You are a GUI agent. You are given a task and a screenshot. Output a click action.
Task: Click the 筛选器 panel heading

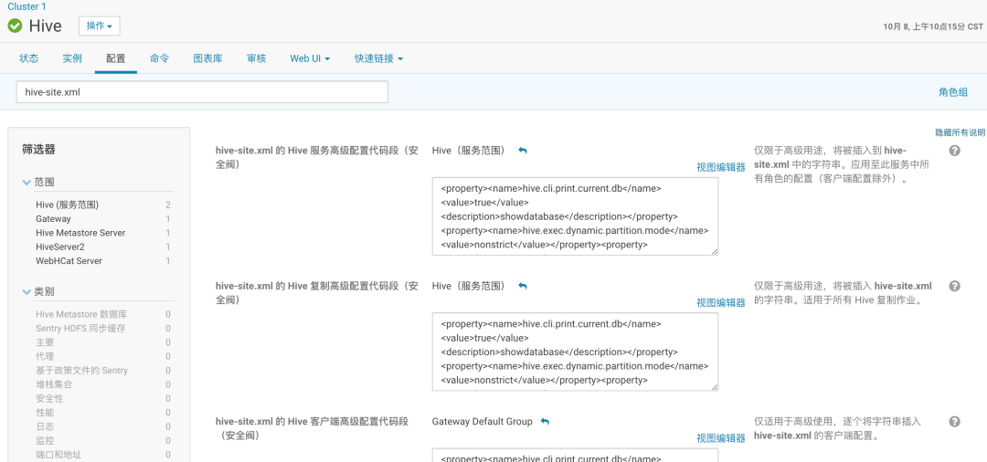39,150
